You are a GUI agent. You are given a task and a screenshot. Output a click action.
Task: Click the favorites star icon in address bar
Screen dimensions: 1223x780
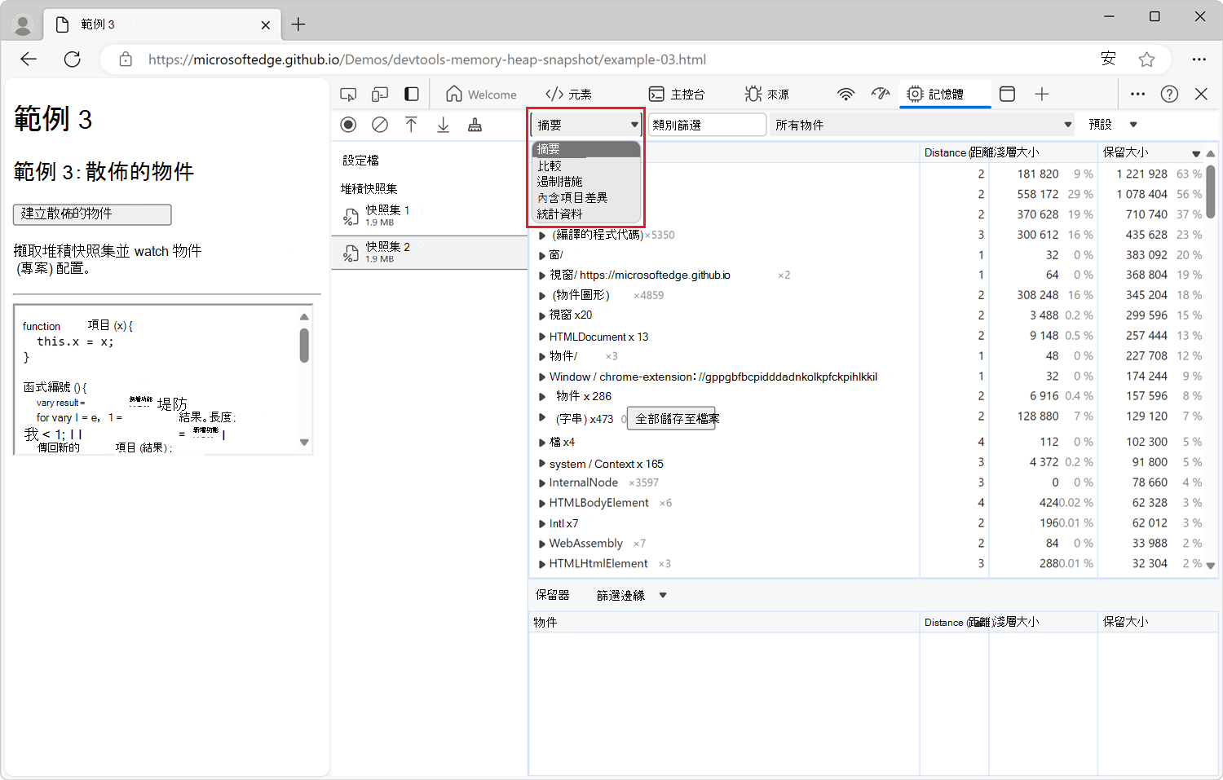tap(1146, 59)
